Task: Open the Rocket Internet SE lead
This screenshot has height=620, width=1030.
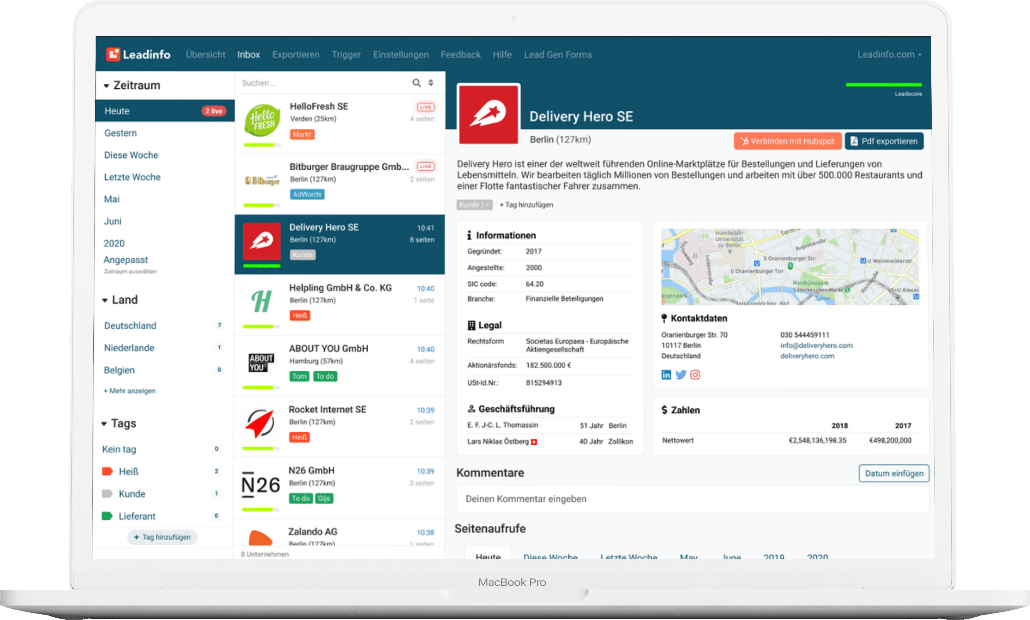Action: pyautogui.click(x=339, y=427)
